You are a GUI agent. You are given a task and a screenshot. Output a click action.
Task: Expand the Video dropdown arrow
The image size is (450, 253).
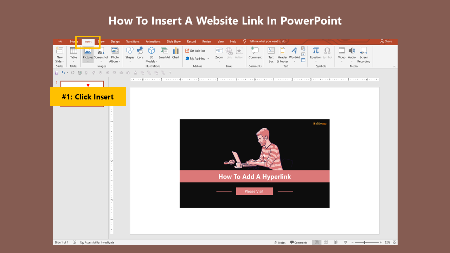click(342, 61)
